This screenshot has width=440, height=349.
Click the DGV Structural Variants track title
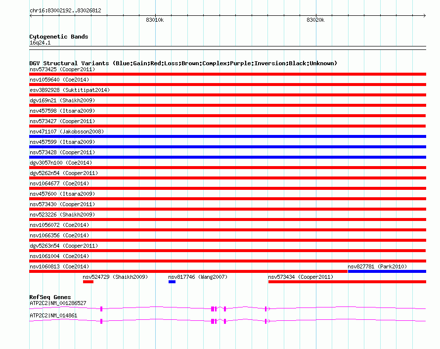183,63
